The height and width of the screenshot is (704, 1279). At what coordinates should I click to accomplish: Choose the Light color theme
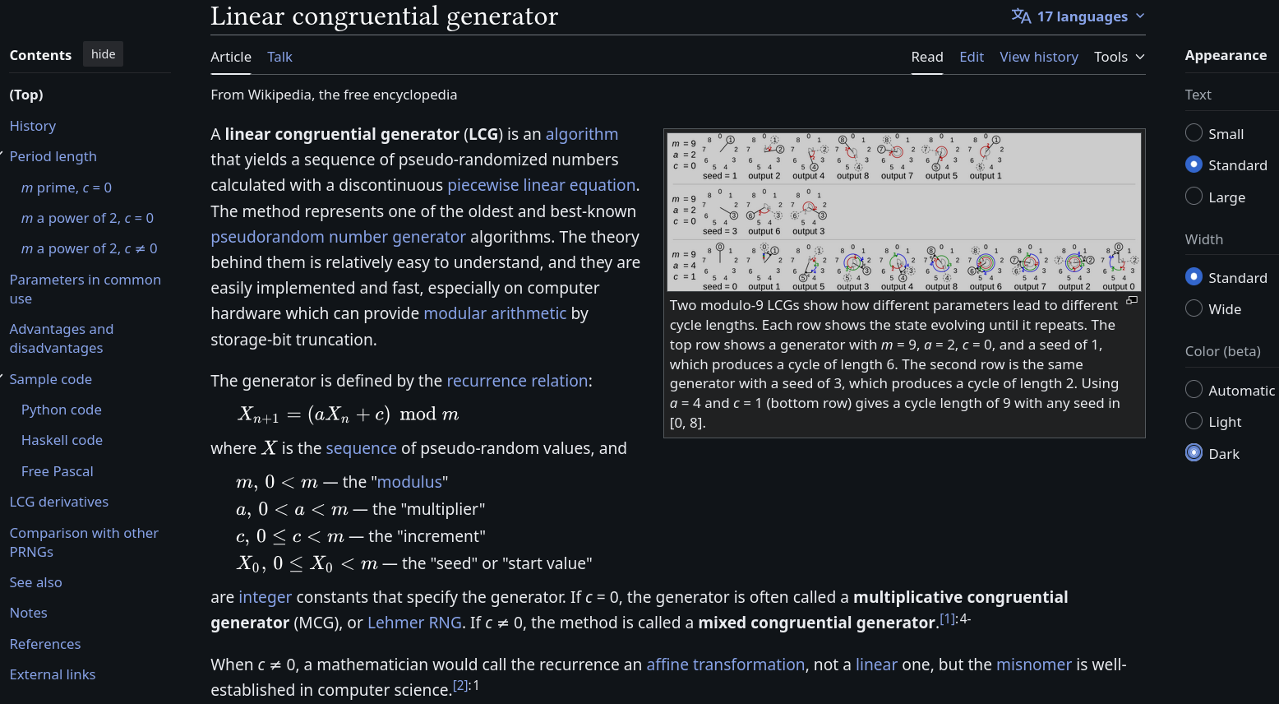1194,421
